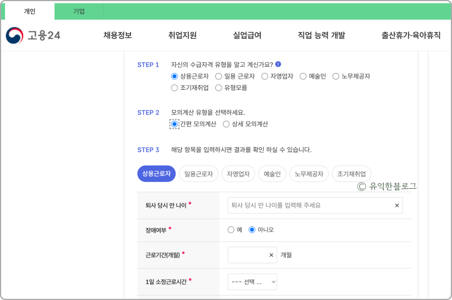Switch to the 기업 tab
This screenshot has width=452, height=300.
(x=79, y=12)
